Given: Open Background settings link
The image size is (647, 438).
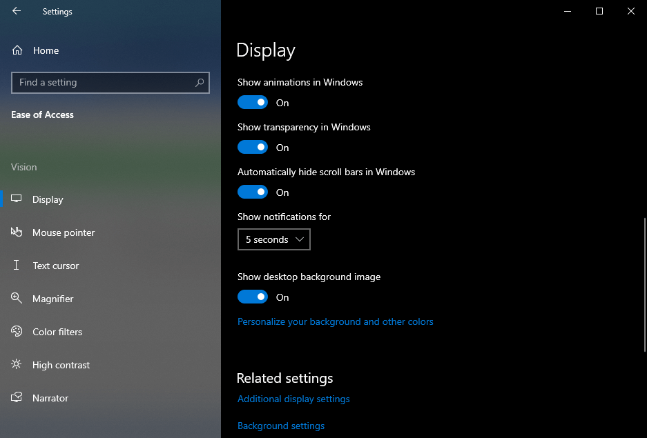Looking at the screenshot, I should coord(281,426).
